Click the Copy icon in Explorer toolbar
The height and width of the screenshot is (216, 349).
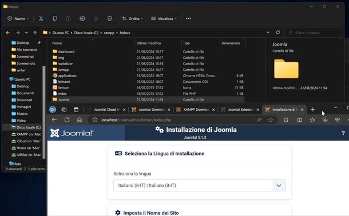54,19
